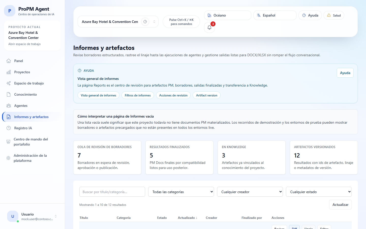Click the notifications bell icon
Viewport: 366px width, 229px height.
[x=209, y=27]
